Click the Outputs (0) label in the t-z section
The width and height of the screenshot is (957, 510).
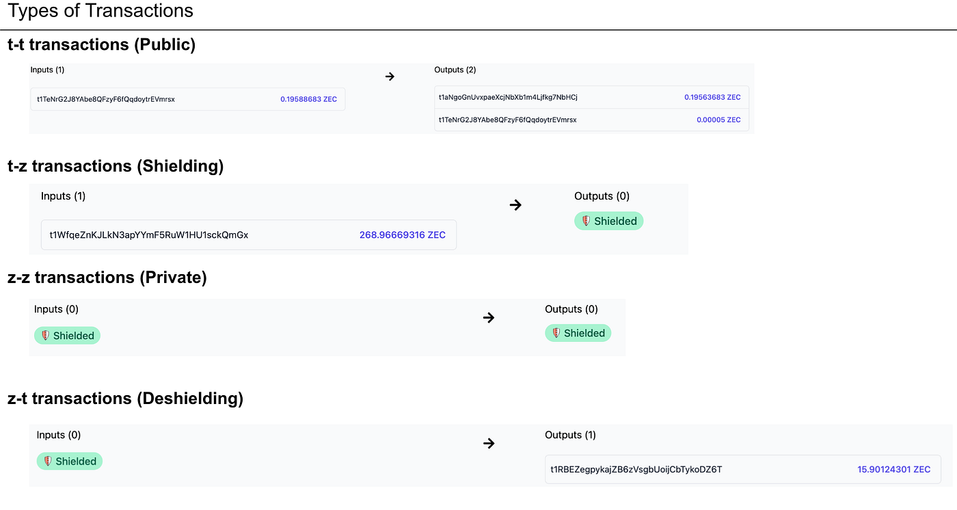coord(602,196)
